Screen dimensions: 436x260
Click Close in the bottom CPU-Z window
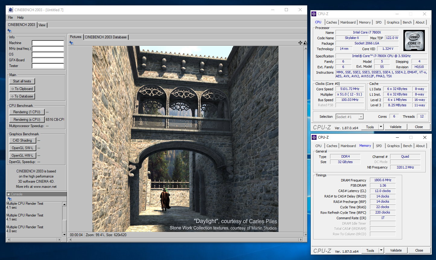click(x=419, y=250)
